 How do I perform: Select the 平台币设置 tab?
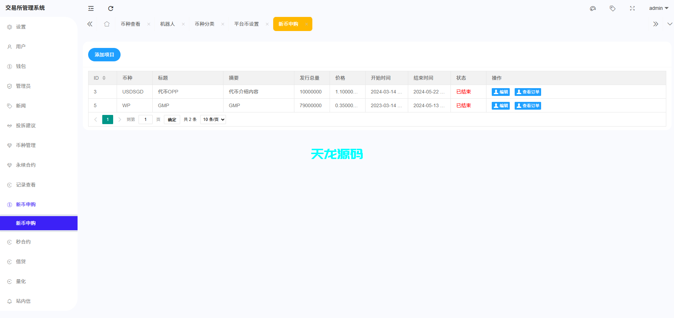click(x=246, y=24)
